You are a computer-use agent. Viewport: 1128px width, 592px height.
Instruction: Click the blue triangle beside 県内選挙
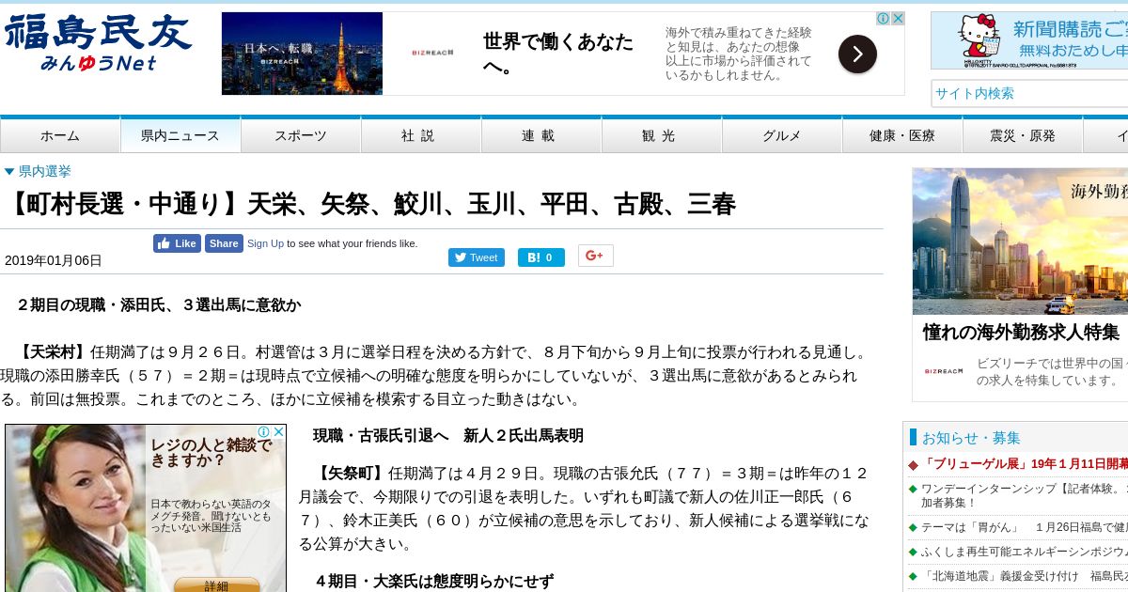(x=9, y=172)
